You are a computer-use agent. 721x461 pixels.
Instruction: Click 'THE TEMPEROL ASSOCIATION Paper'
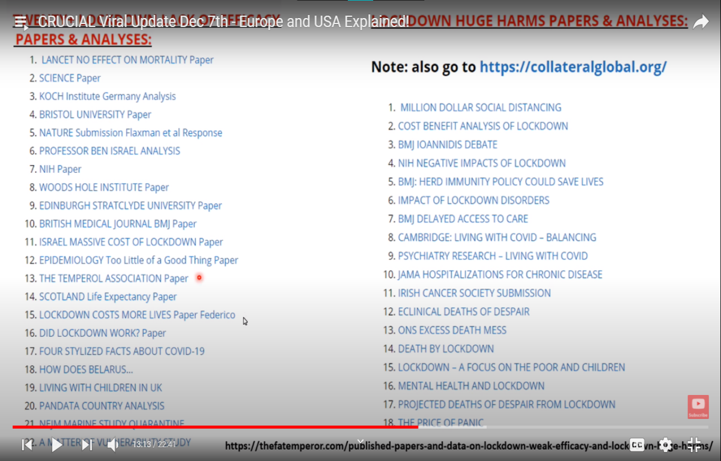(114, 279)
